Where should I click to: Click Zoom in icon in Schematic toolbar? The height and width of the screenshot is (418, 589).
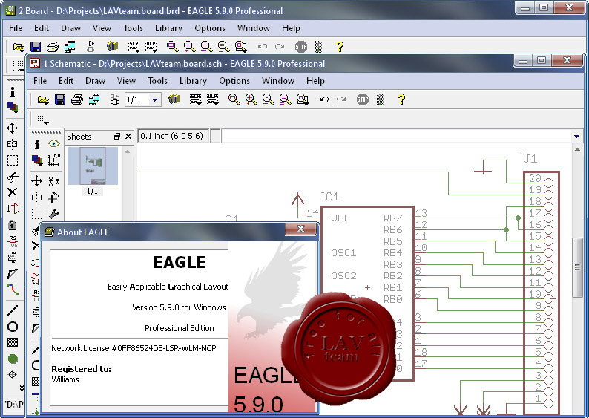(251, 99)
